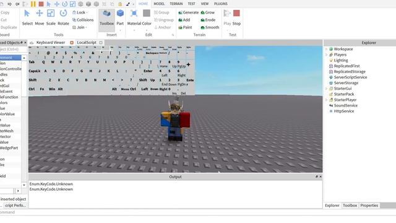Switch to the TEST ribbon tab
396x223 pixels.
tap(191, 4)
